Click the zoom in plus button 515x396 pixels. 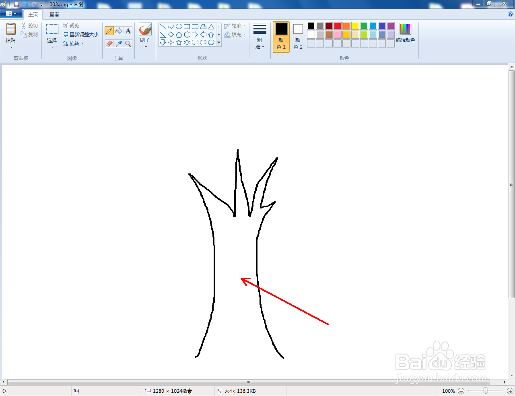point(510,391)
